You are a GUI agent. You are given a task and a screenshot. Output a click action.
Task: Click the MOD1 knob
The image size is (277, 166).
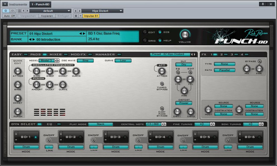coord(208,109)
